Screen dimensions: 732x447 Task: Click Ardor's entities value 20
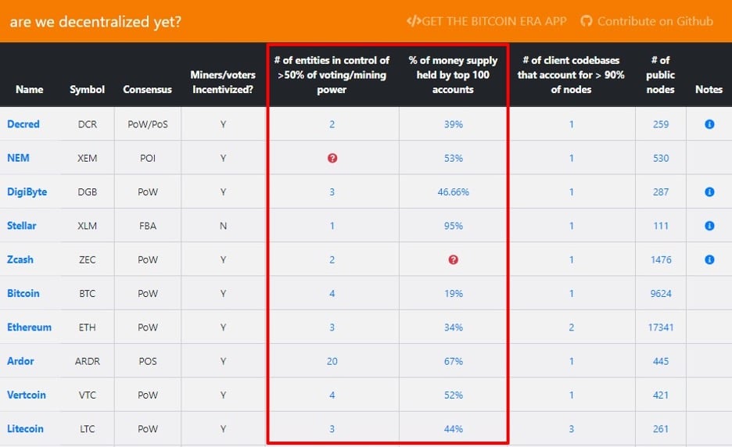point(332,361)
